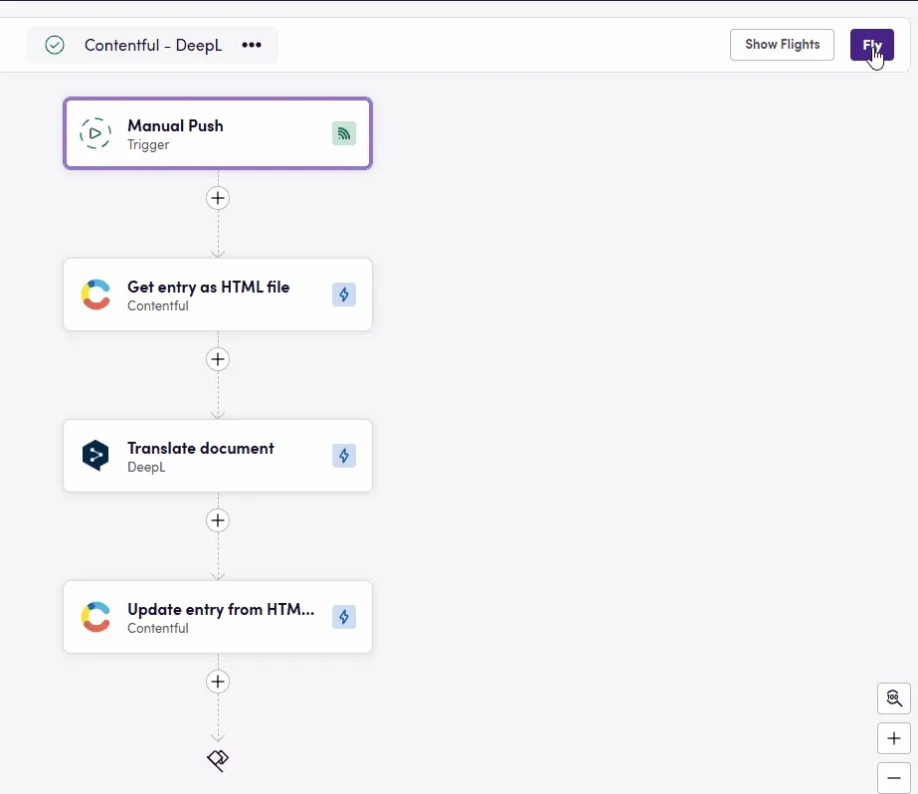This screenshot has height=794, width=918.
Task: Click the lightning badge on Update entry step
Action: pyautogui.click(x=343, y=617)
